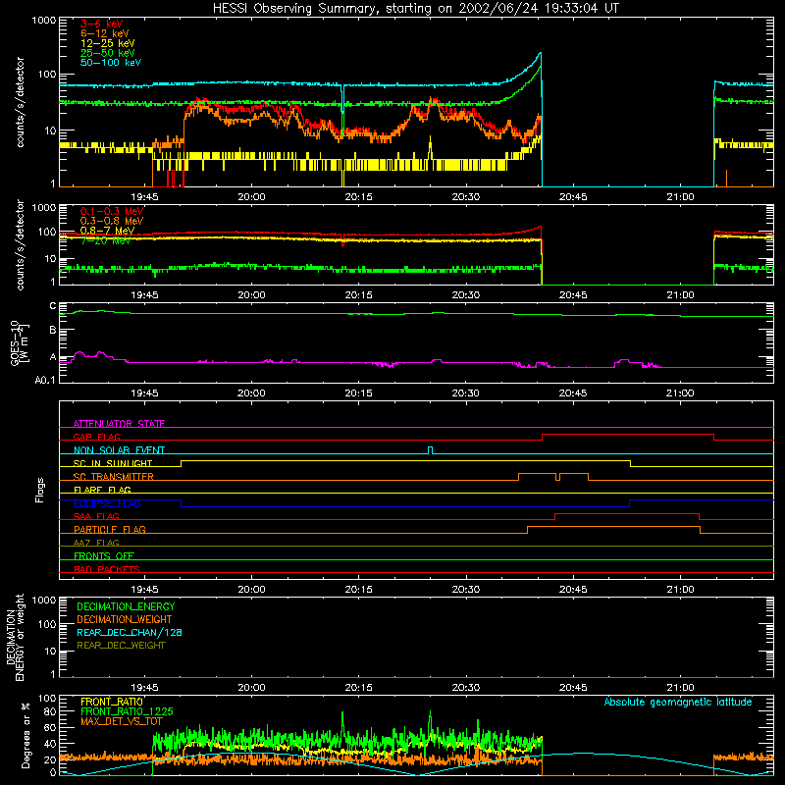Image resolution: width=785 pixels, height=785 pixels.
Task: Click the PARTICLE_FLAG label
Action: click(x=110, y=530)
